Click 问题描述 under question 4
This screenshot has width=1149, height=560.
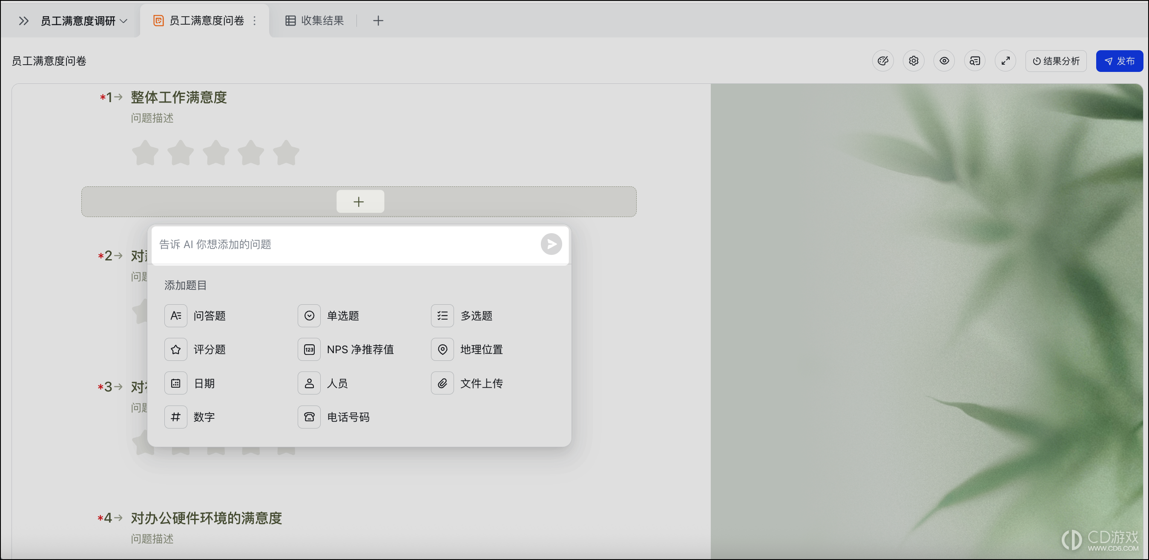pyautogui.click(x=152, y=539)
